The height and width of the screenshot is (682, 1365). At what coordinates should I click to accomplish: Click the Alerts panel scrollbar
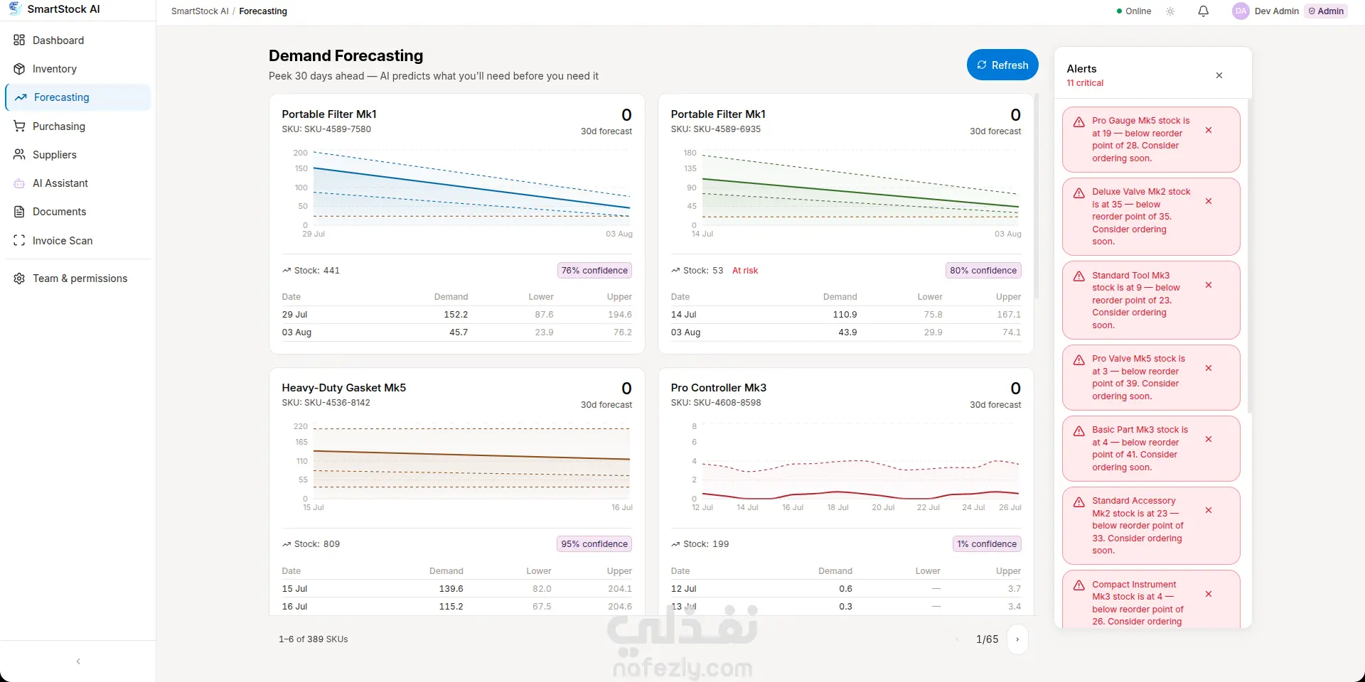tap(1249, 257)
